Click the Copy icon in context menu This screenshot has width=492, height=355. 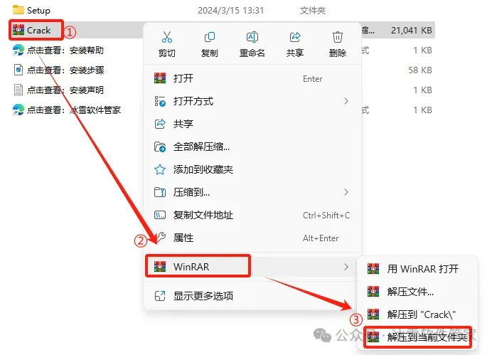coord(209,37)
